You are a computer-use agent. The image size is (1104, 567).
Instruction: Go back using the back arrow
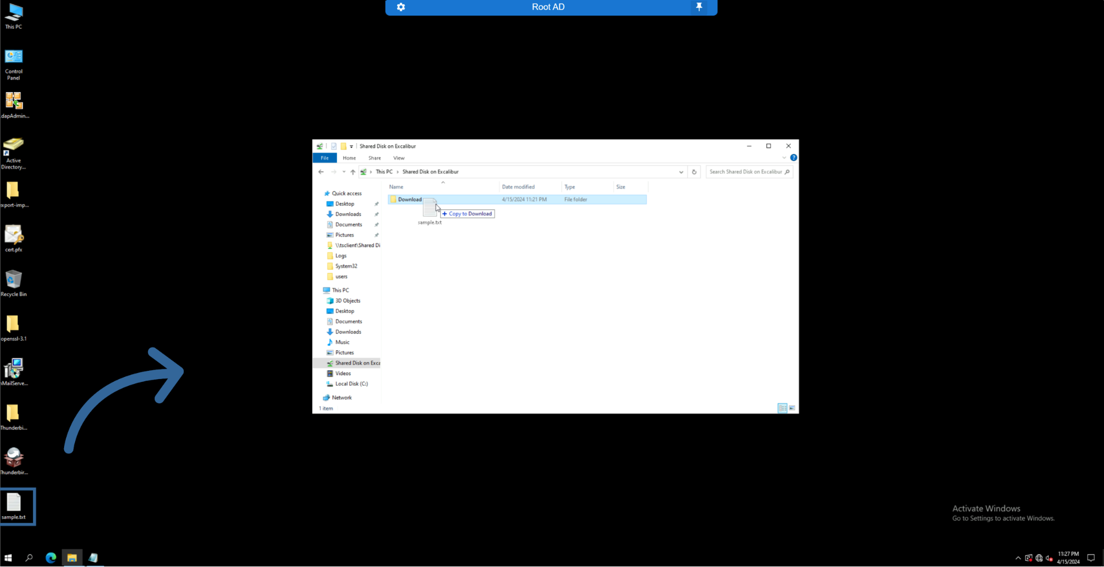pos(321,172)
